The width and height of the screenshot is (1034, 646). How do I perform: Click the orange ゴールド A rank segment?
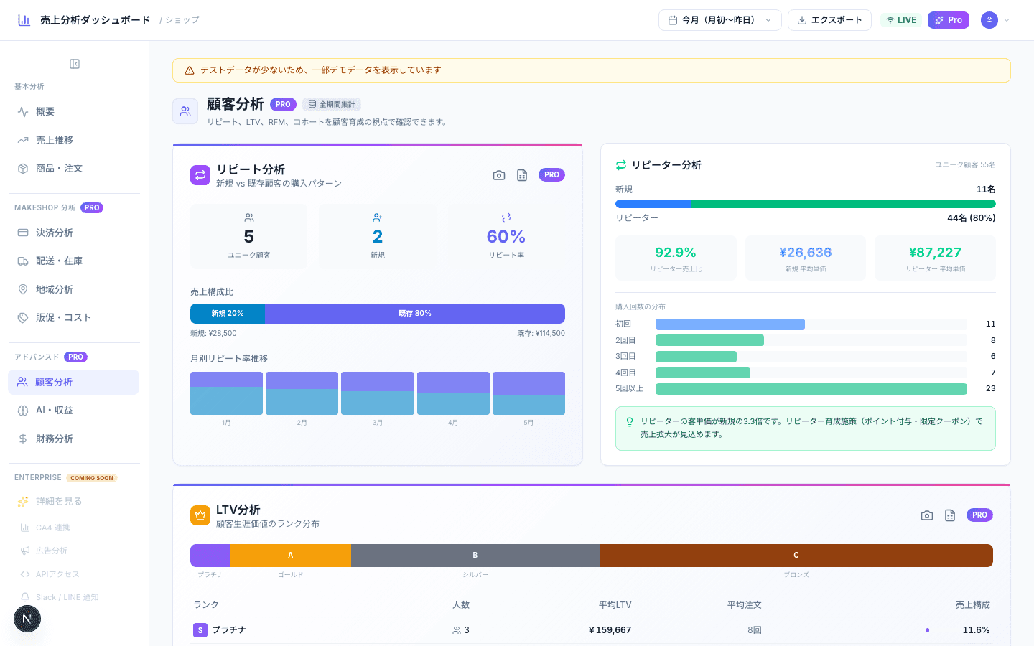(291, 556)
